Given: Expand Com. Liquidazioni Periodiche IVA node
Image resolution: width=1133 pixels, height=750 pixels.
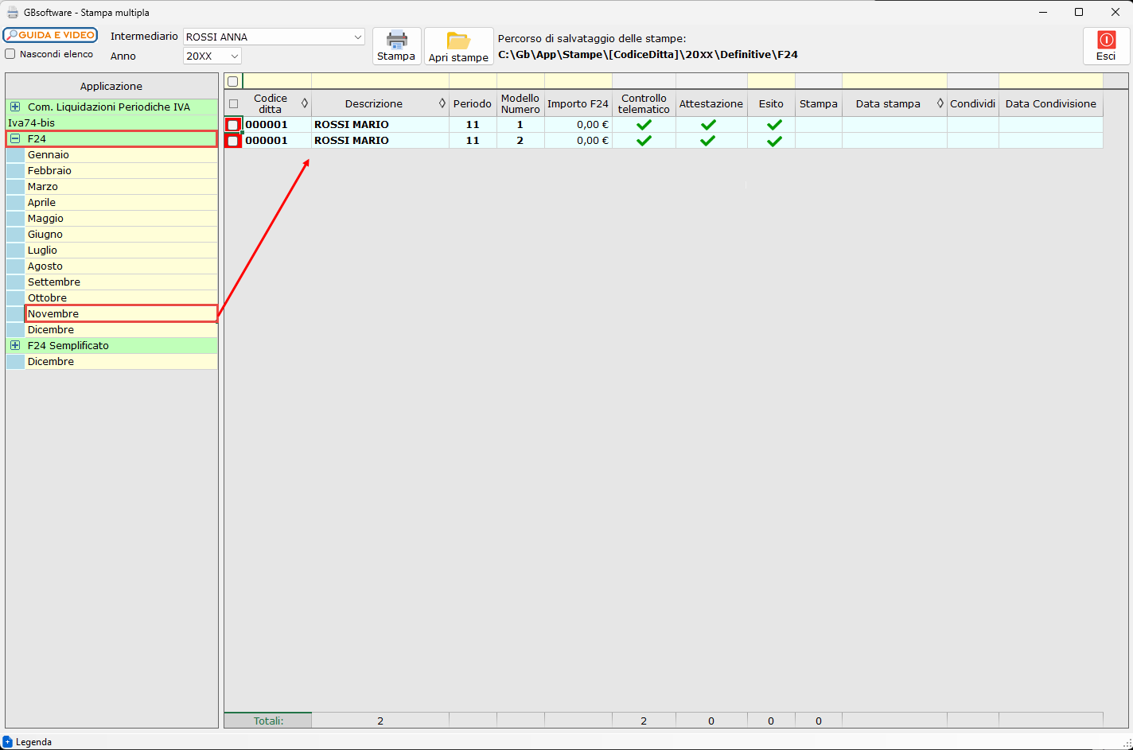Looking at the screenshot, I should [x=15, y=107].
